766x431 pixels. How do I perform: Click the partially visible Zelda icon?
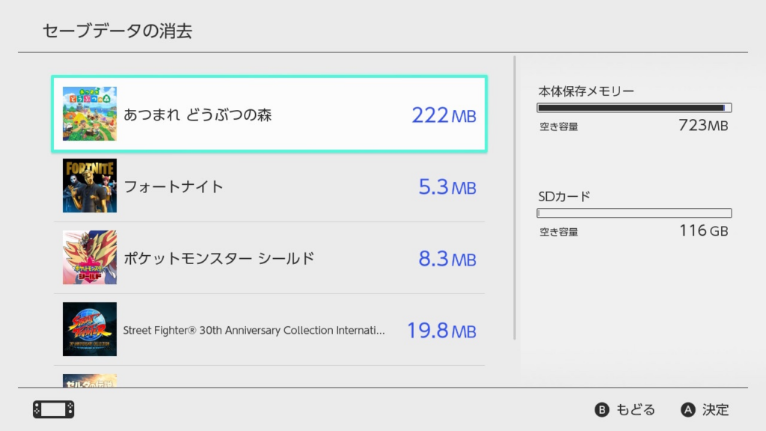90,381
